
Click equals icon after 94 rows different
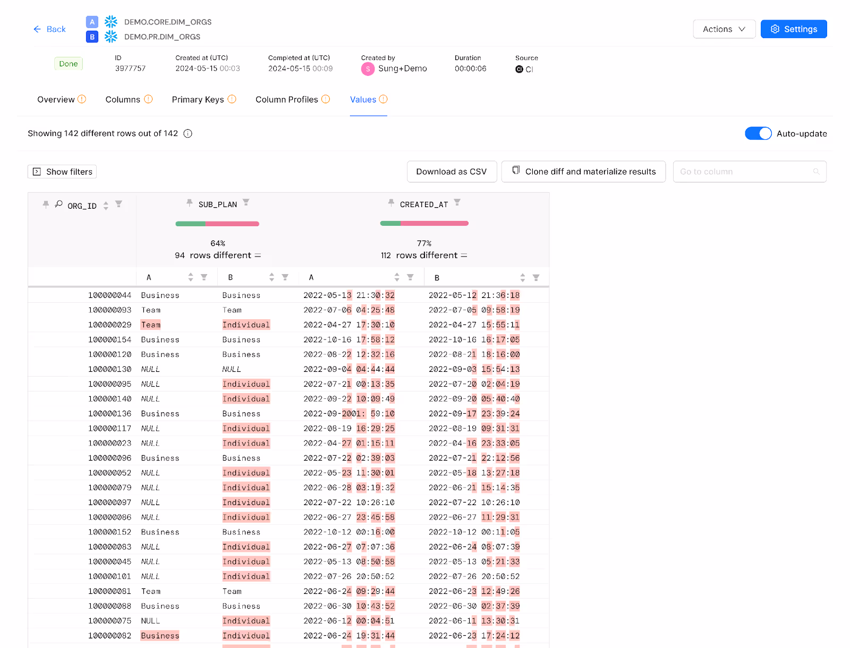click(x=258, y=255)
